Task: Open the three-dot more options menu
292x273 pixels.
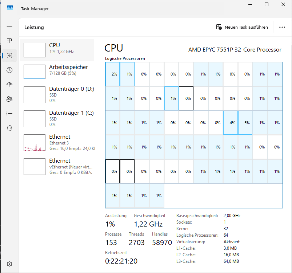Action: [x=282, y=27]
